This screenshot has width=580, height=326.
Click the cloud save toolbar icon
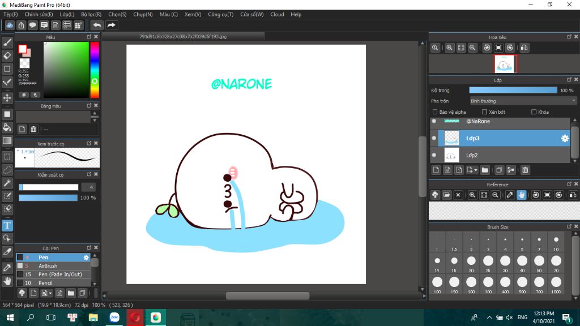pyautogui.click(x=10, y=25)
